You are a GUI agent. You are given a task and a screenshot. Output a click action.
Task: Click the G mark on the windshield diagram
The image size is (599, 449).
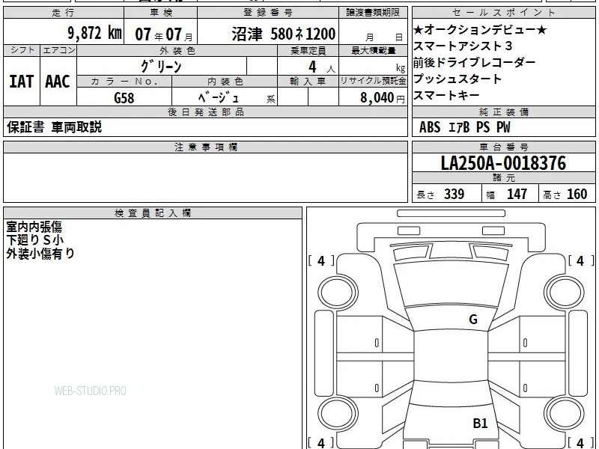473,319
